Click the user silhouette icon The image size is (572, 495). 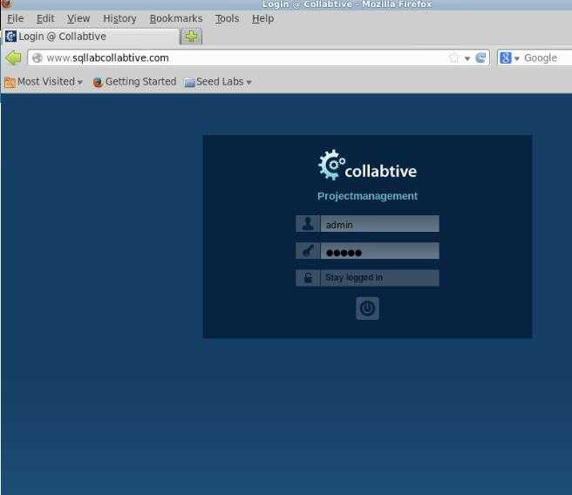tap(308, 223)
